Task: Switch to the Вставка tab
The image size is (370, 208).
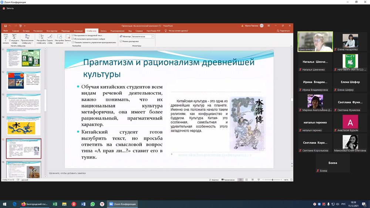Action: click(26, 31)
